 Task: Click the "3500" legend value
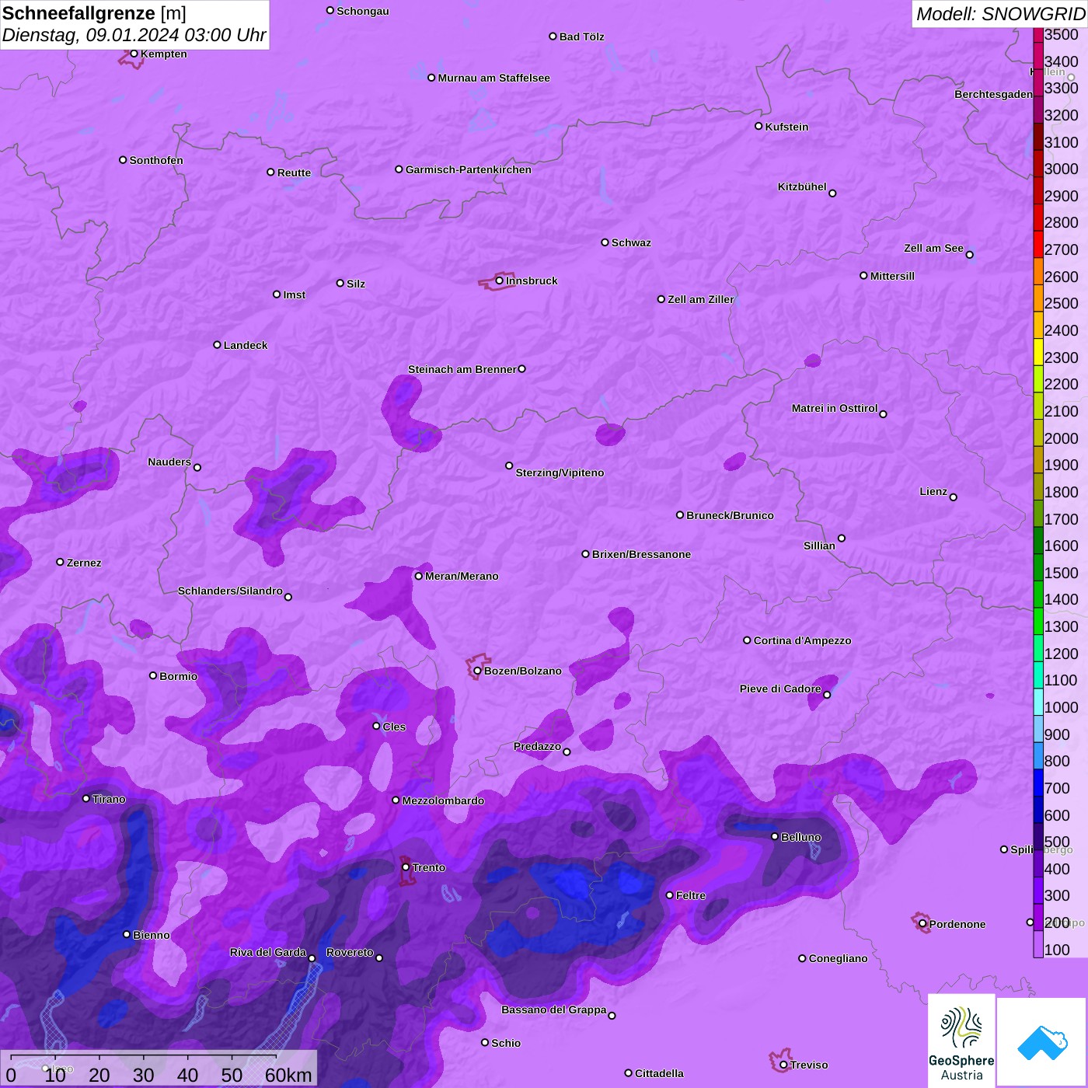point(1061,35)
